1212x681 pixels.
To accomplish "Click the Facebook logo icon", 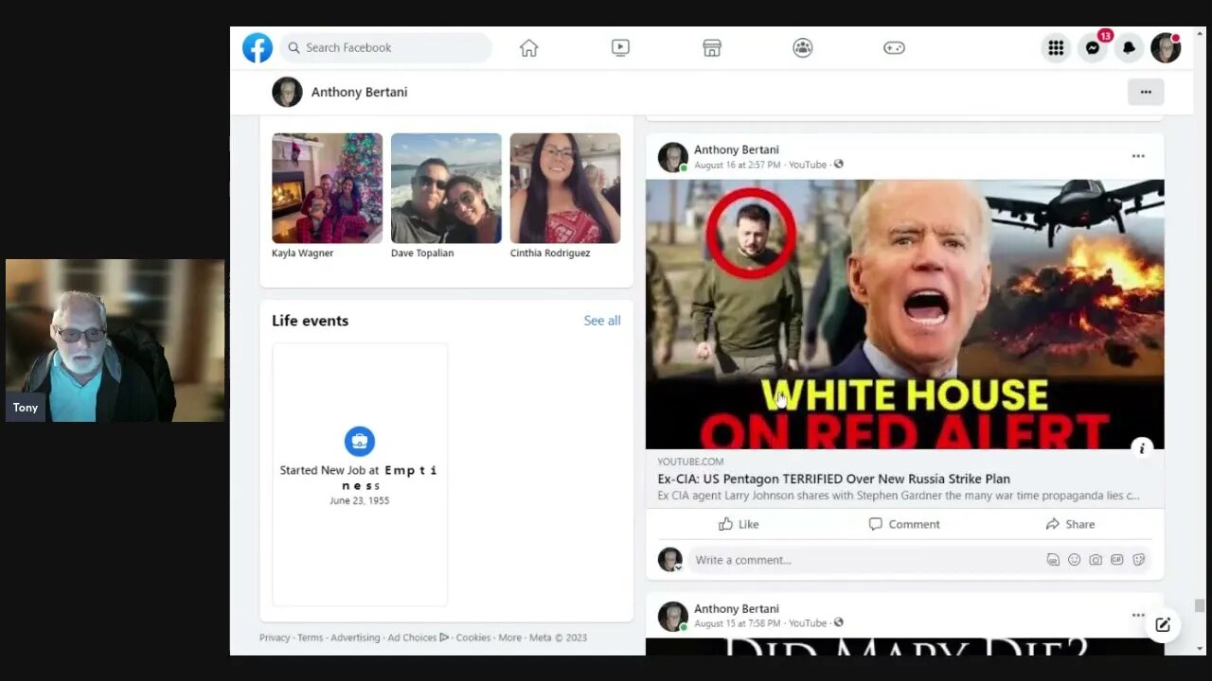I will pyautogui.click(x=258, y=47).
